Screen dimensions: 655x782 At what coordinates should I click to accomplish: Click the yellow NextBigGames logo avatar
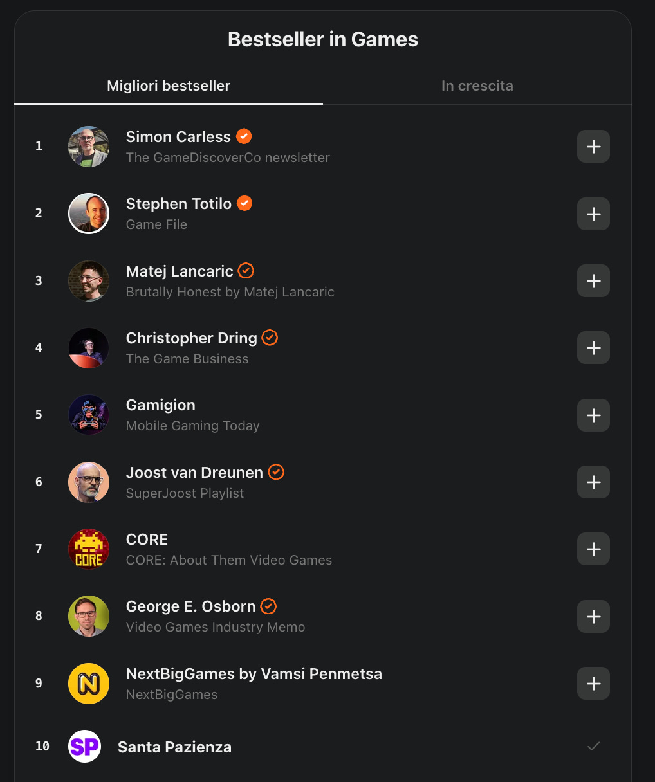pos(89,684)
